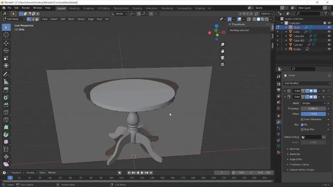Uncheck the Rim Fill checkbox

coord(302,125)
